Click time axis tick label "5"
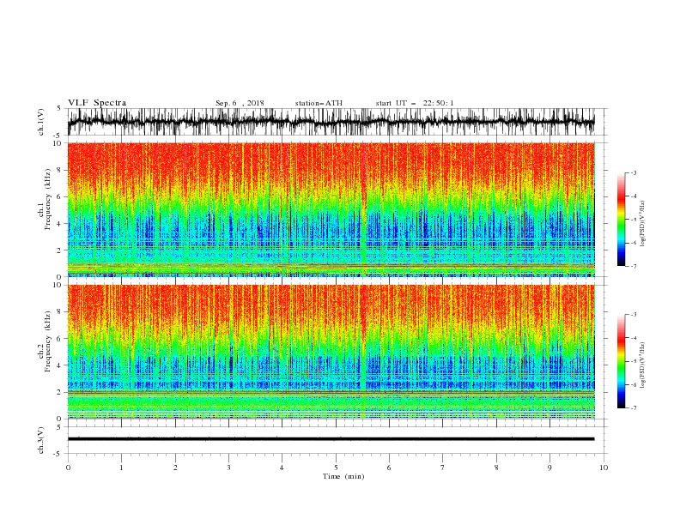Screen dimensions: 680x525 point(336,468)
